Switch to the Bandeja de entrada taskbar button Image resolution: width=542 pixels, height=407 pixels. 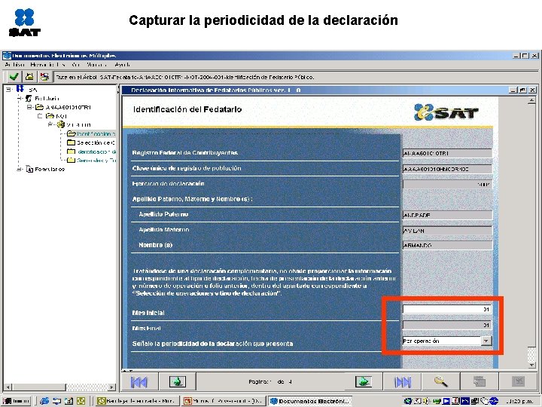pos(137,401)
